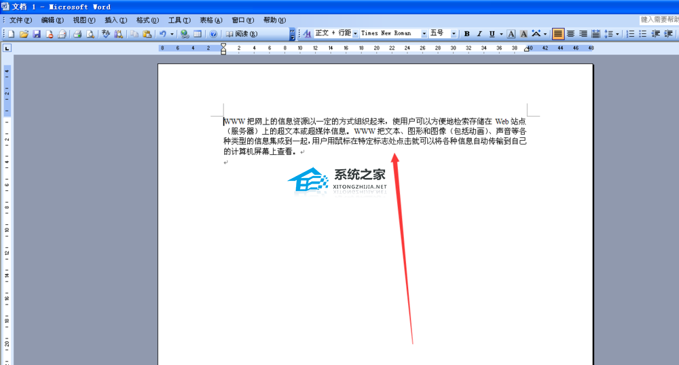Create a new blank document
Viewport: 679px width, 365px height.
12,34
